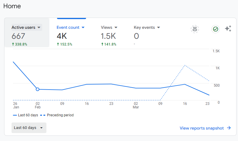Click the 338.8% increase indicator
The height and width of the screenshot is (141, 238).
point(20,44)
